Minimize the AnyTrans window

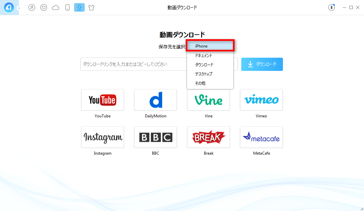tap(344, 7)
